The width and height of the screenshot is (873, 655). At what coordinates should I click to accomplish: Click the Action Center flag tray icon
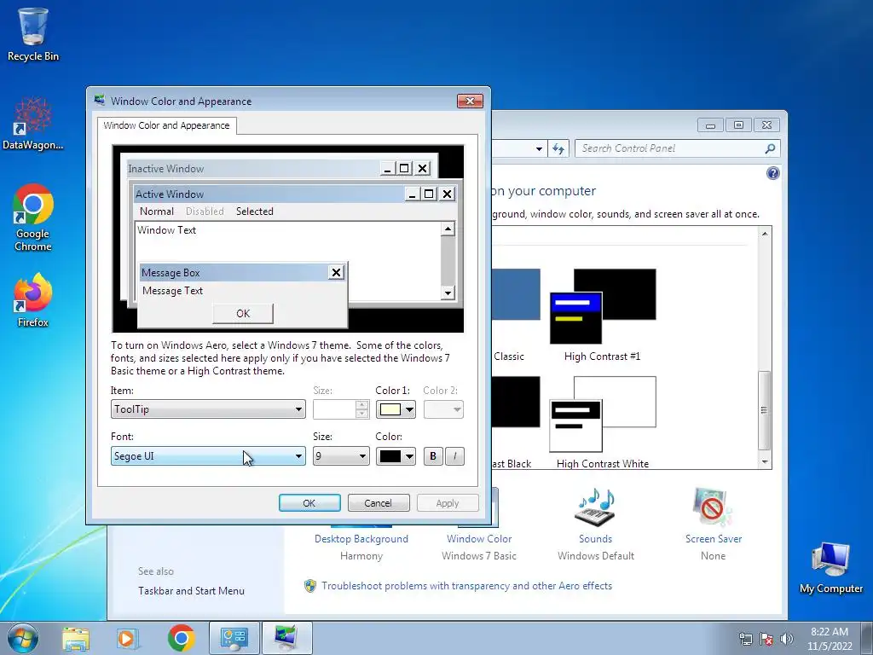coord(766,639)
